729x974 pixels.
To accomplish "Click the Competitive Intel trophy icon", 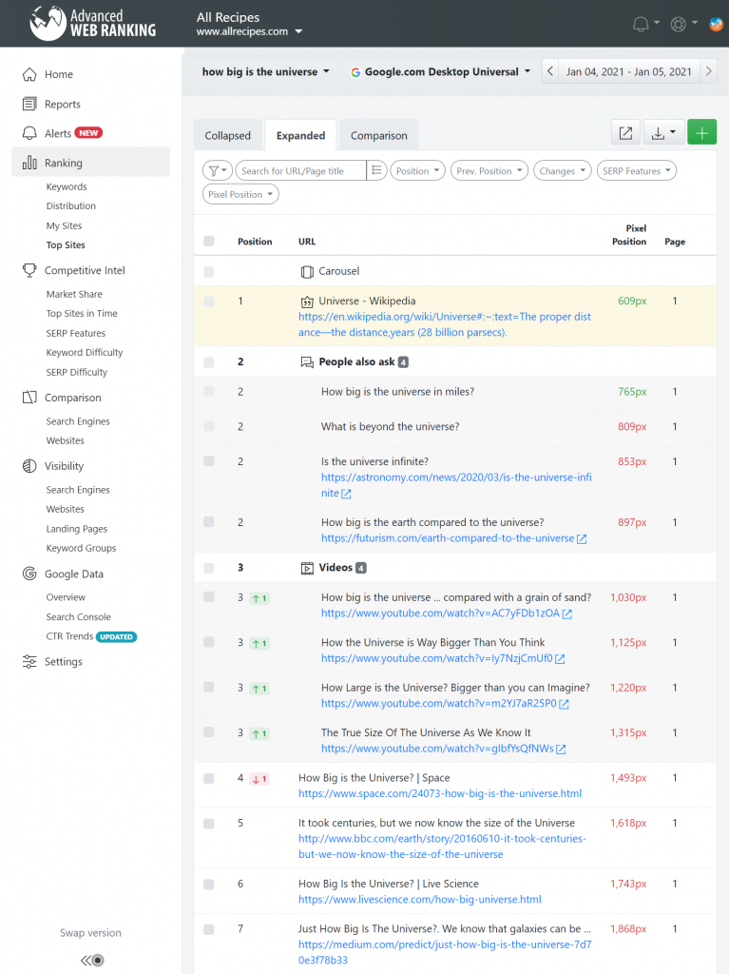I will pos(29,270).
